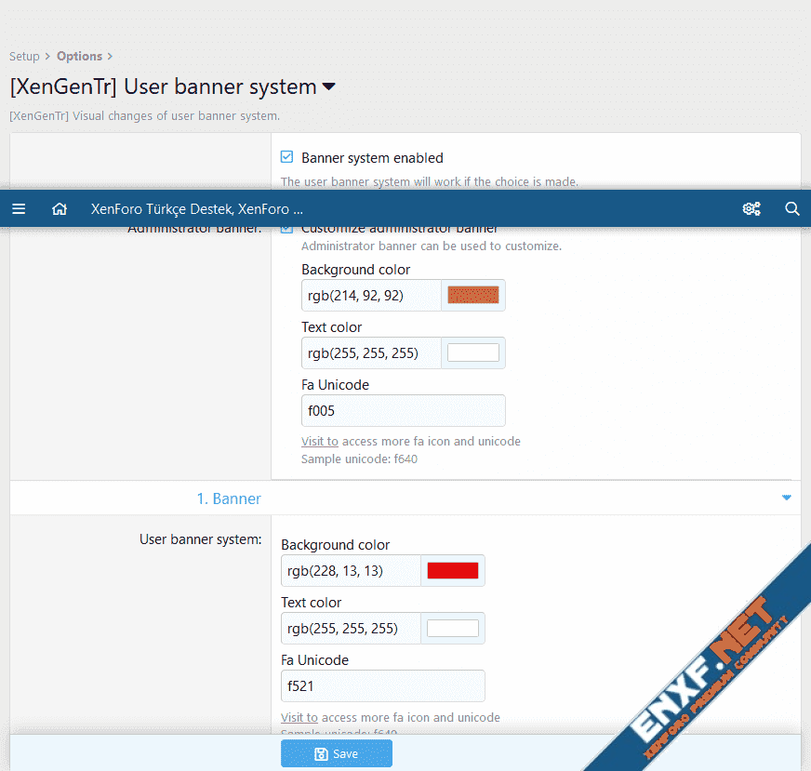Open the dropdown caret beside the page title
811x771 pixels.
click(x=328, y=87)
